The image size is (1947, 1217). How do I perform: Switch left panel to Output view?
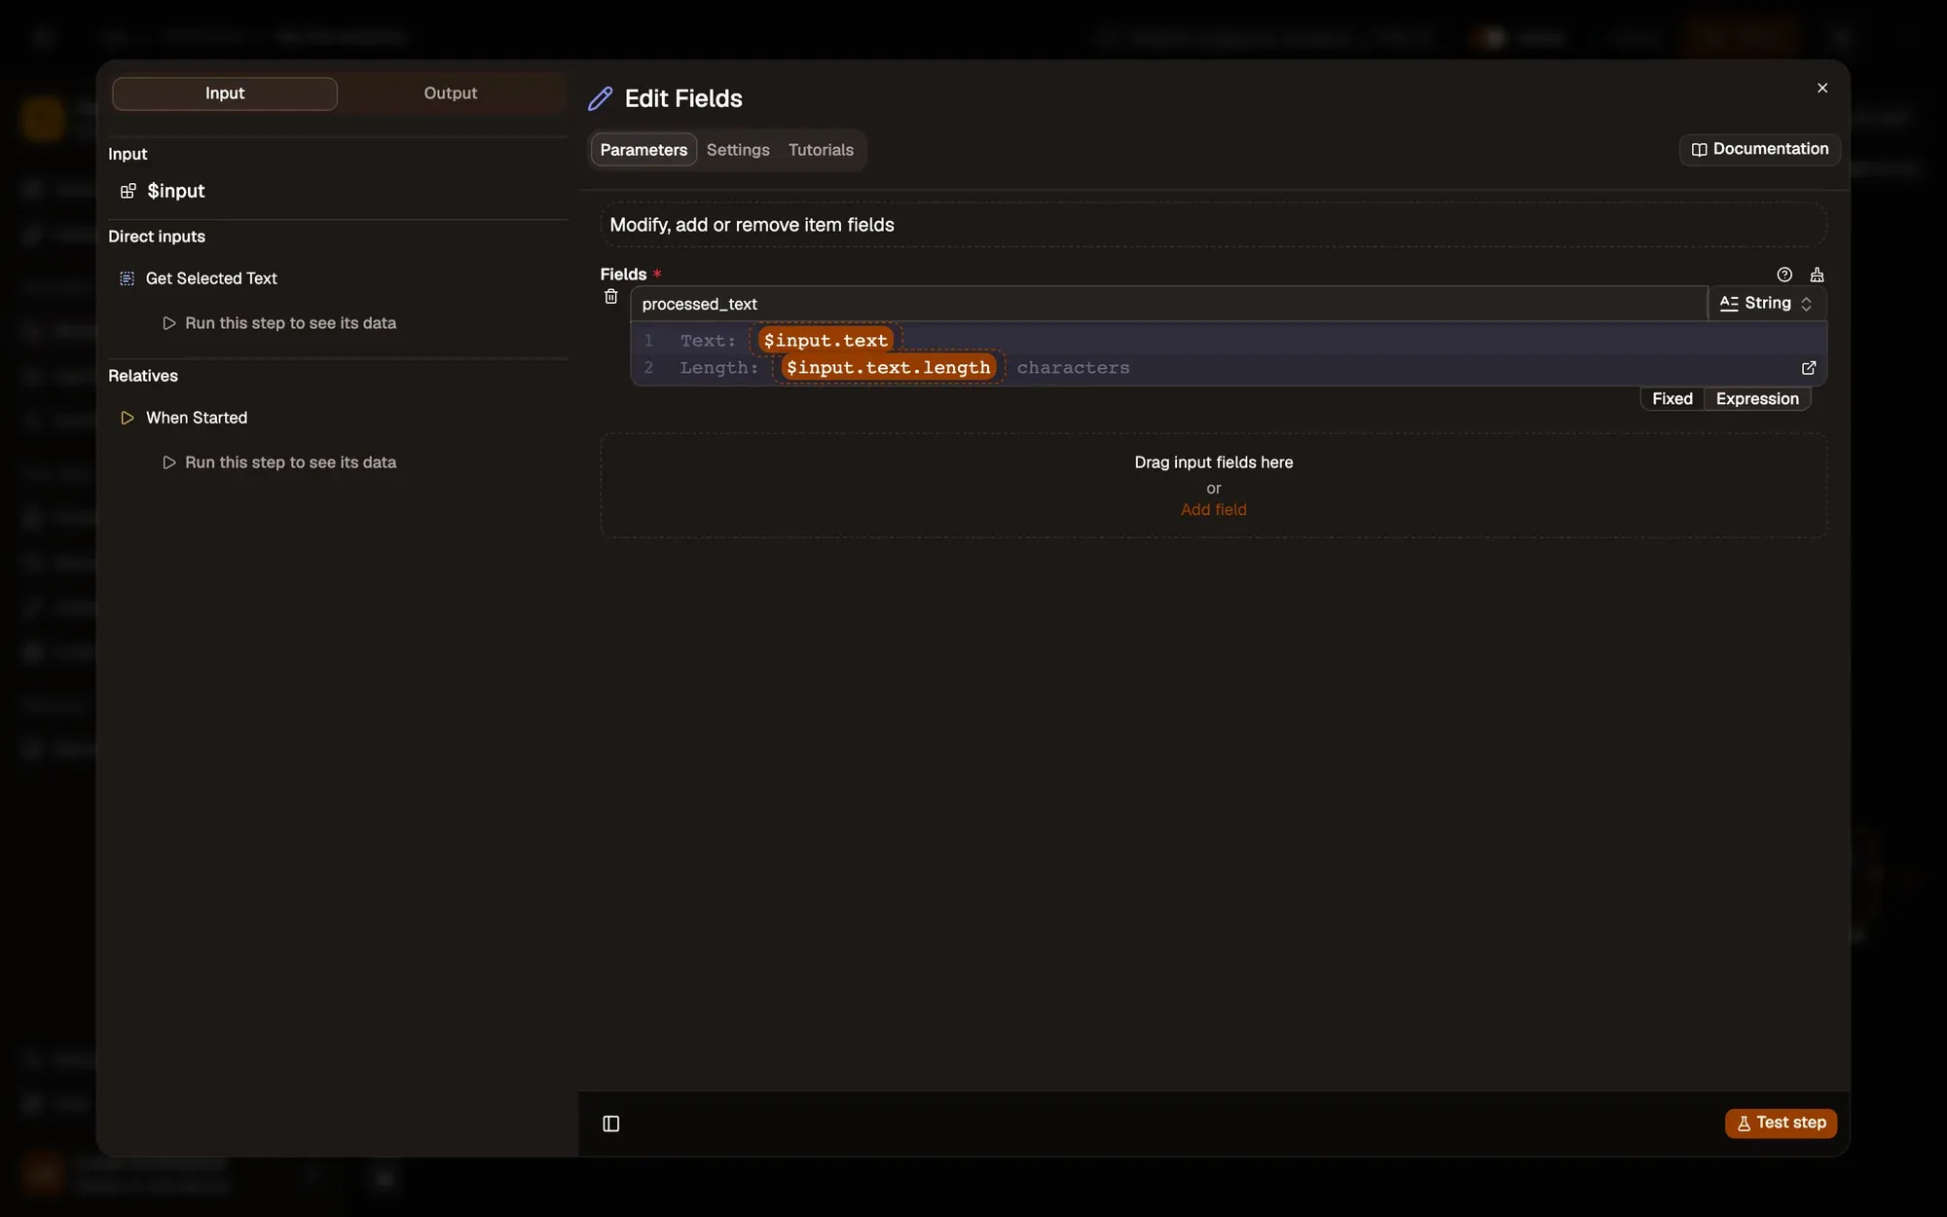click(x=451, y=93)
